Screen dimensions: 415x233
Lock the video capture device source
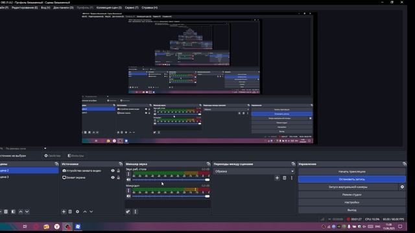pos(118,171)
